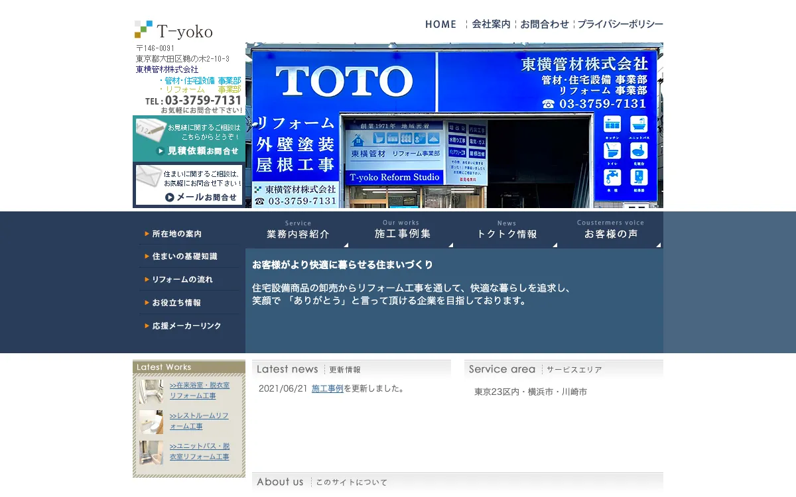Click the メールお問合せ banner
The width and height of the screenshot is (796, 497).
189,185
